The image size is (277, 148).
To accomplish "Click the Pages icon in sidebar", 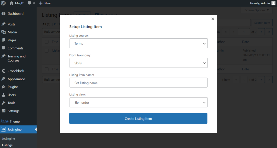I will [3, 40].
